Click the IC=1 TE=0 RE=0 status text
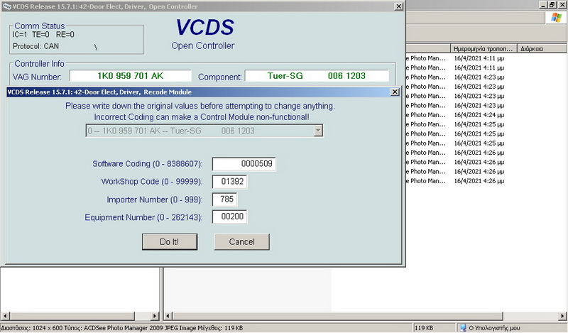This screenshot has height=333, width=568. coord(43,35)
